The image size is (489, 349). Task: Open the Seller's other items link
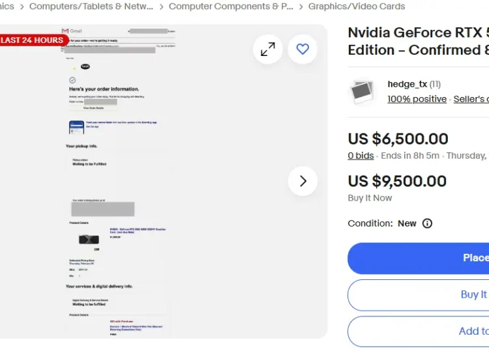pos(471,99)
